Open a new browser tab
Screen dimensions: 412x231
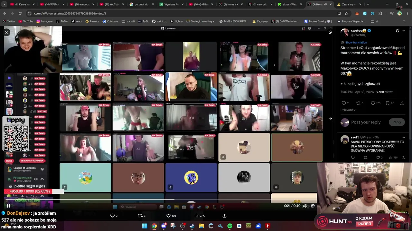pos(368,4)
